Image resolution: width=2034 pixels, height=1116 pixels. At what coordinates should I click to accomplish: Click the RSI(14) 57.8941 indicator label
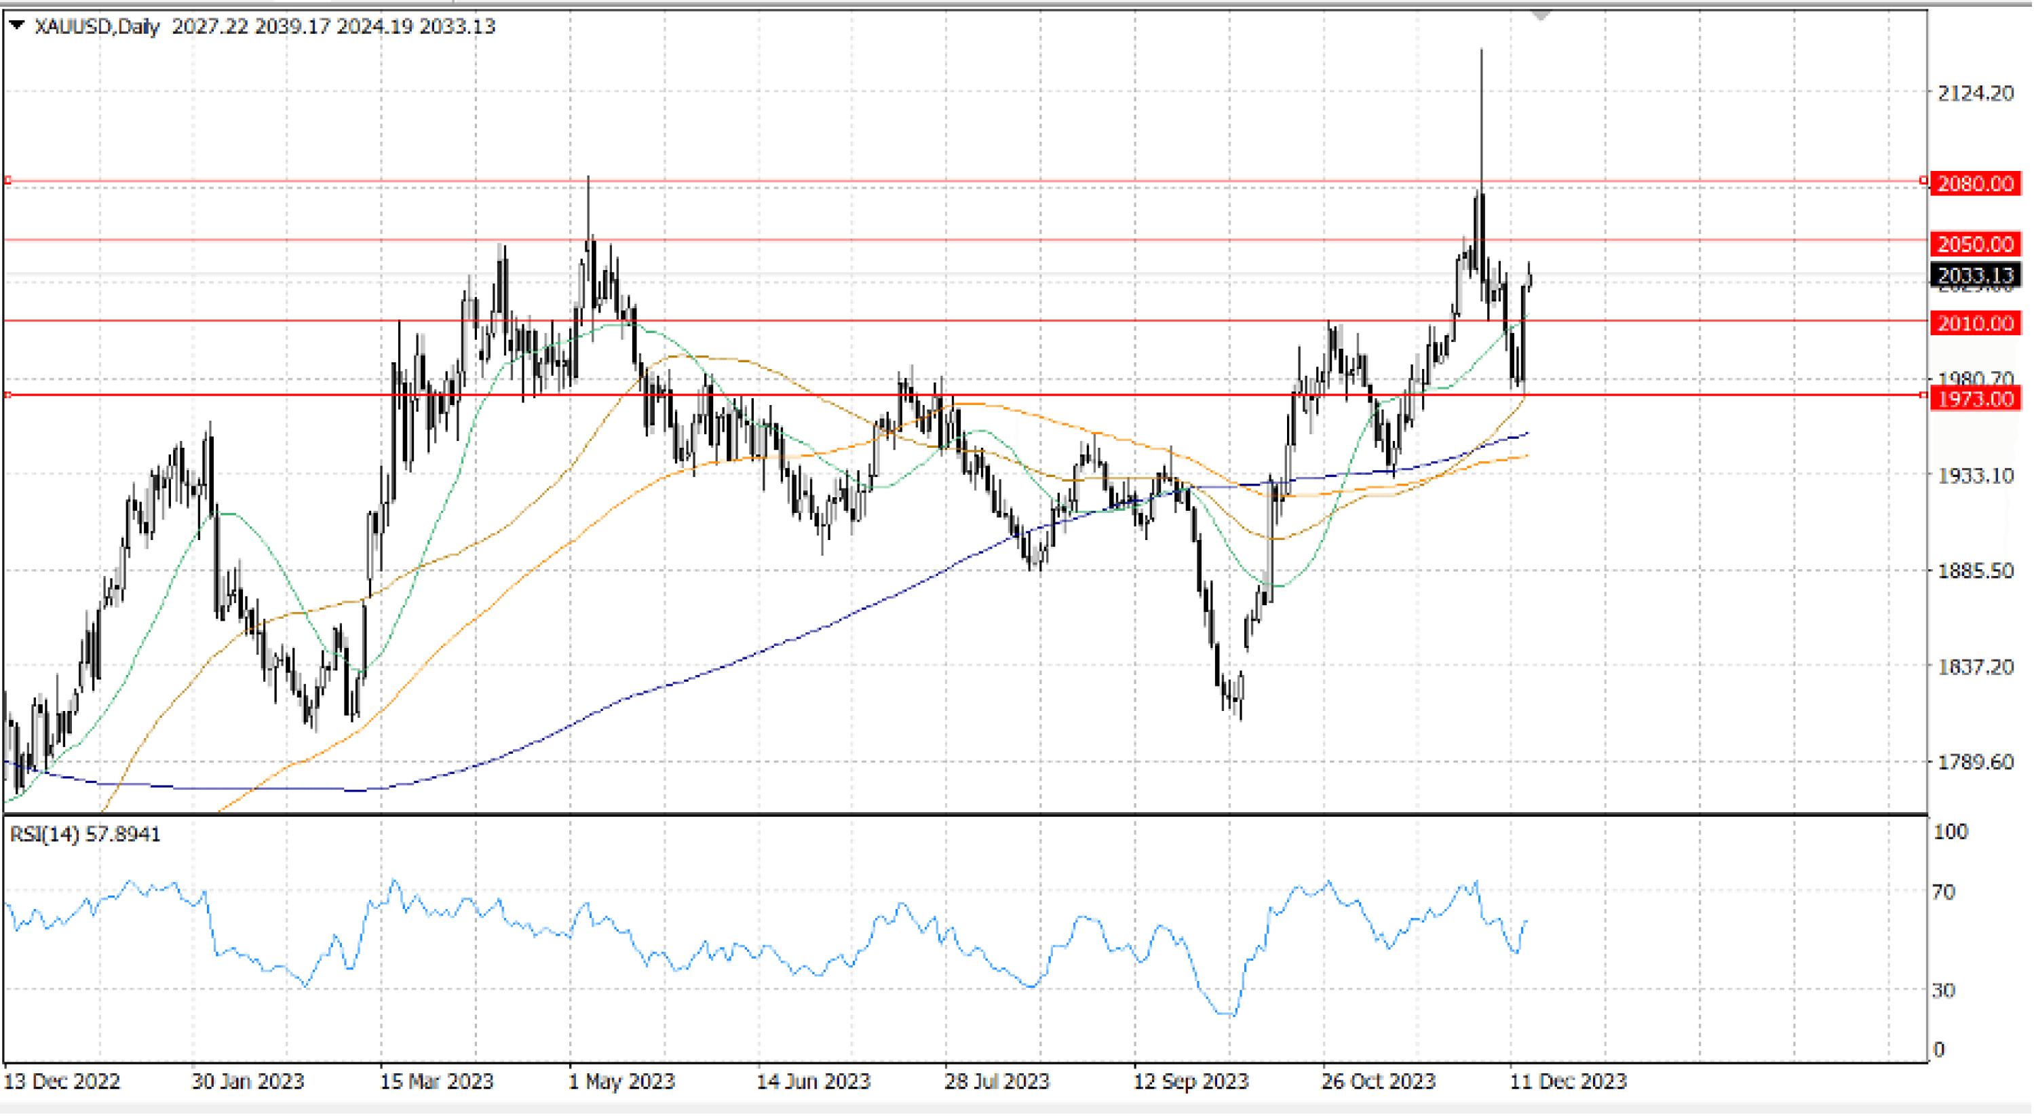85,834
